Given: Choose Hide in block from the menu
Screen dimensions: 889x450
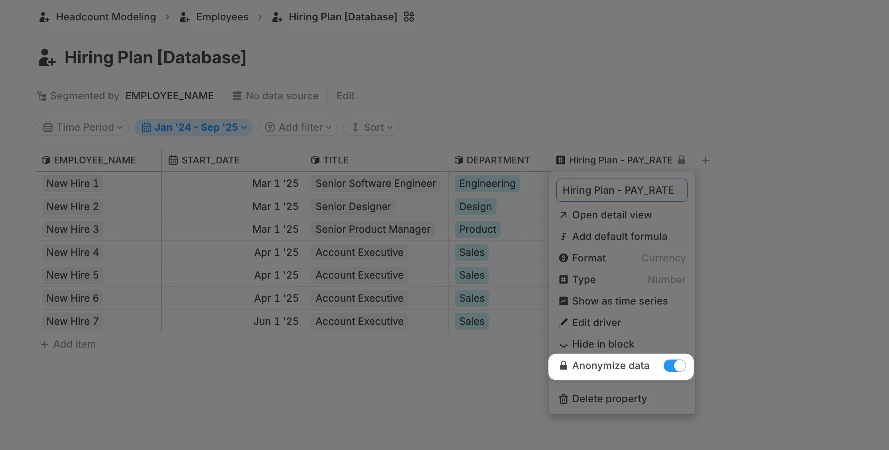Looking at the screenshot, I should click(x=603, y=344).
